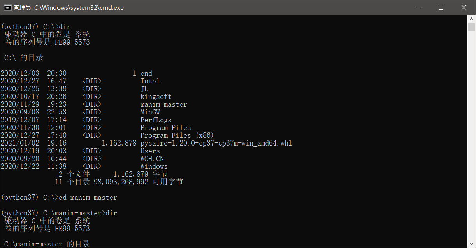Click the PerfLogs directory name
Screen dimensions: 476x248
[156, 120]
